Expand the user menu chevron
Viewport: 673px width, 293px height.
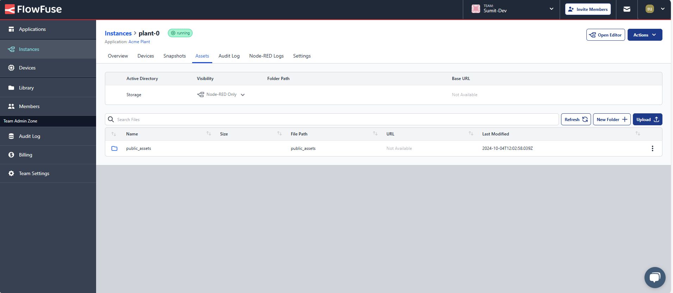pos(663,9)
